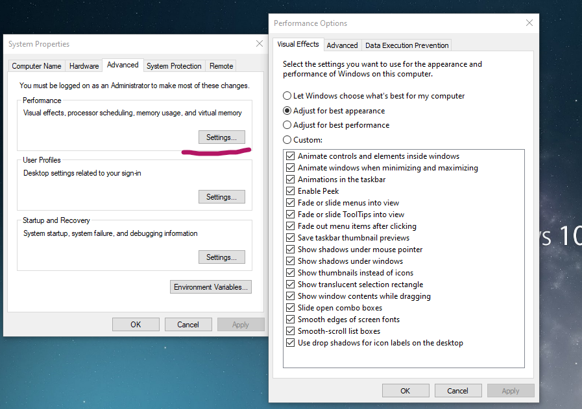Toggle 'Show thumbnails instead of icons'
The width and height of the screenshot is (582, 409).
290,273
